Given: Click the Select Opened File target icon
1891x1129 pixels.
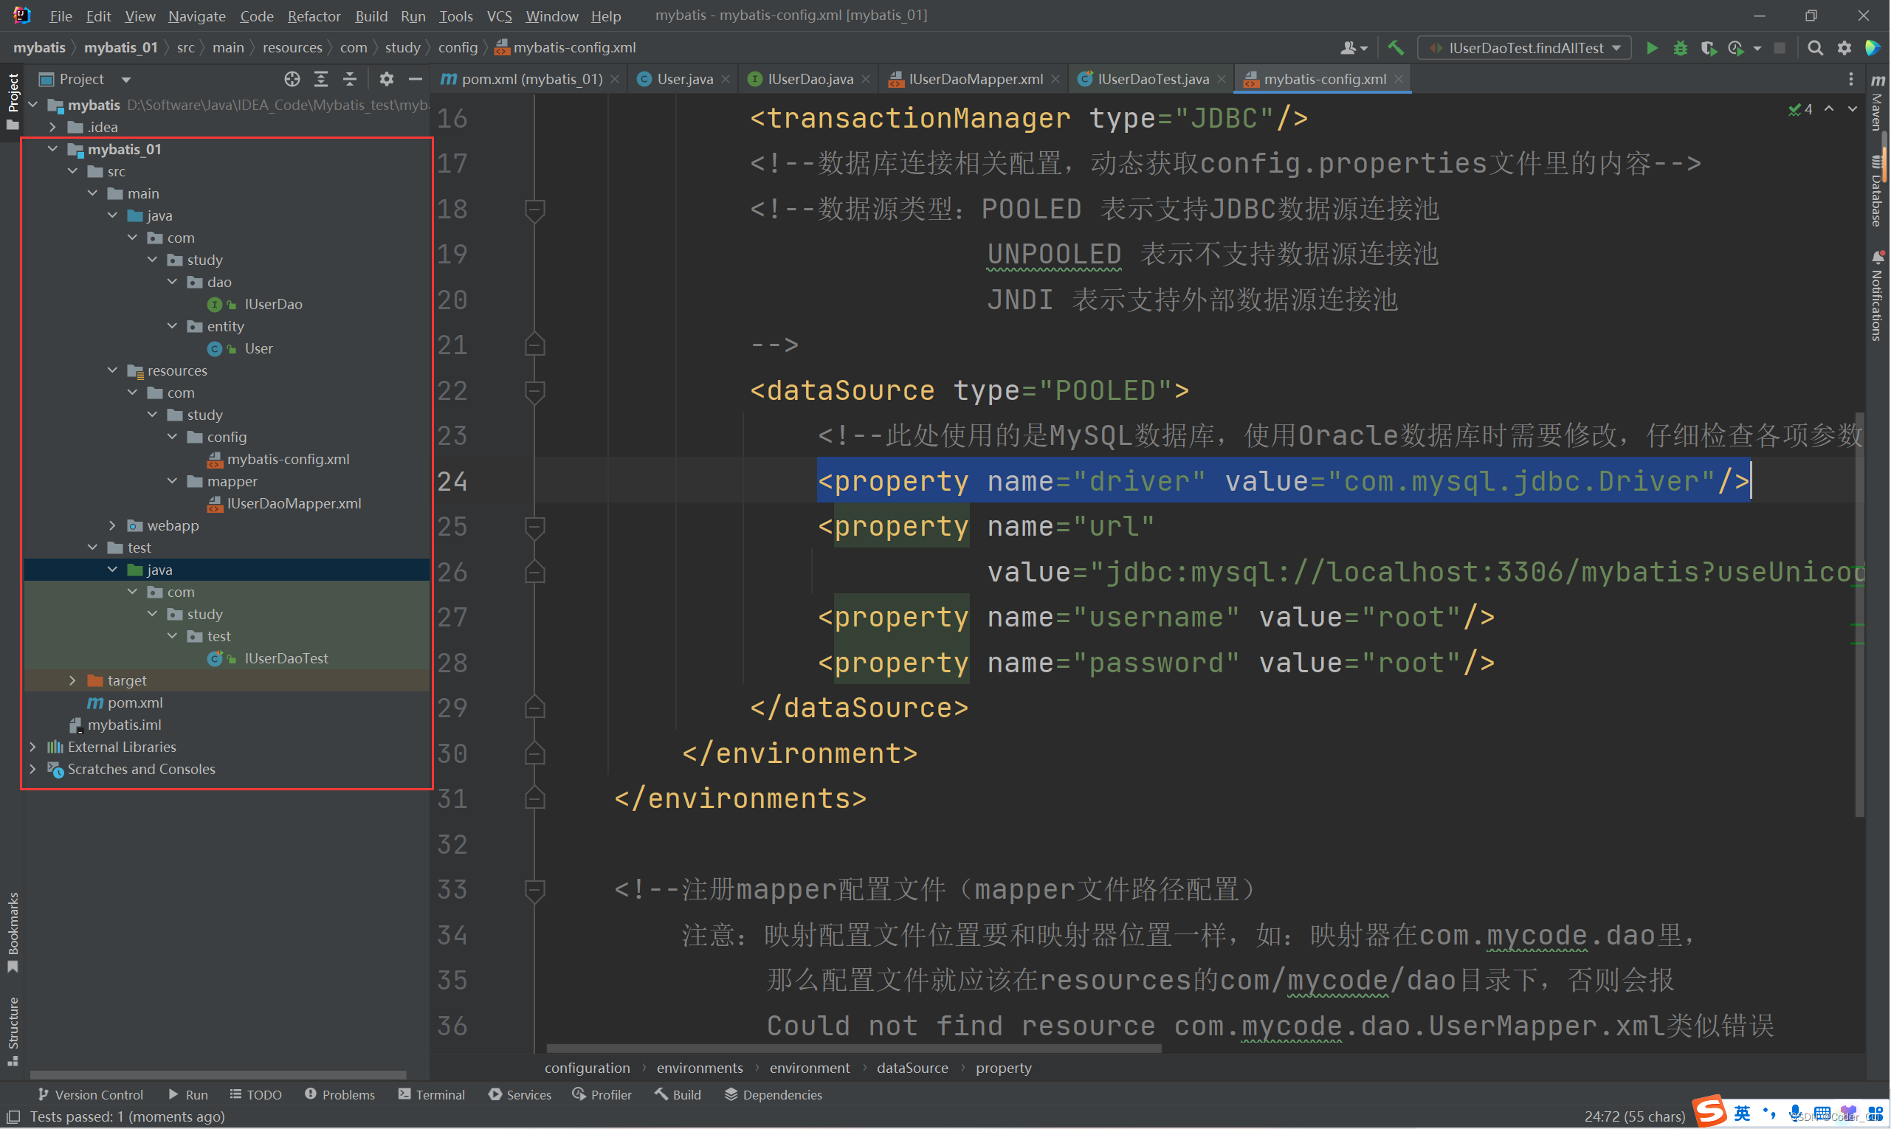Looking at the screenshot, I should (x=292, y=79).
